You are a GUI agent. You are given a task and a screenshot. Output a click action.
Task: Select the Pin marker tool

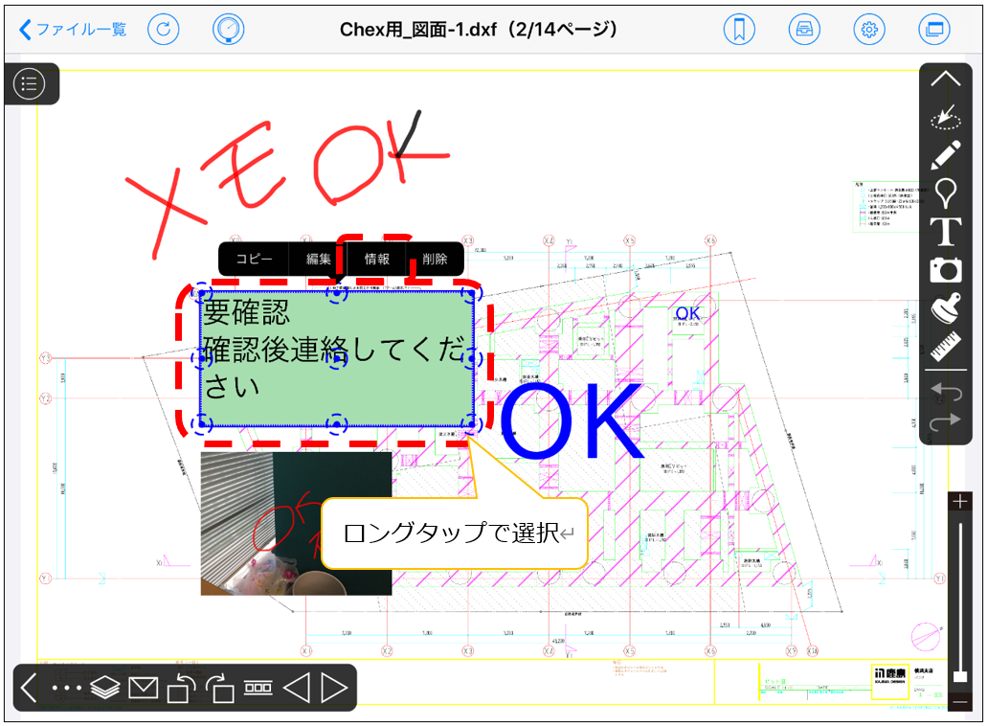(x=946, y=193)
